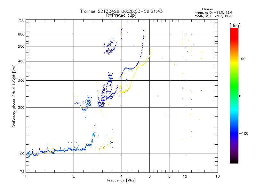
Task: Click the 'Phases' statistics heading
Action: click(x=207, y=9)
